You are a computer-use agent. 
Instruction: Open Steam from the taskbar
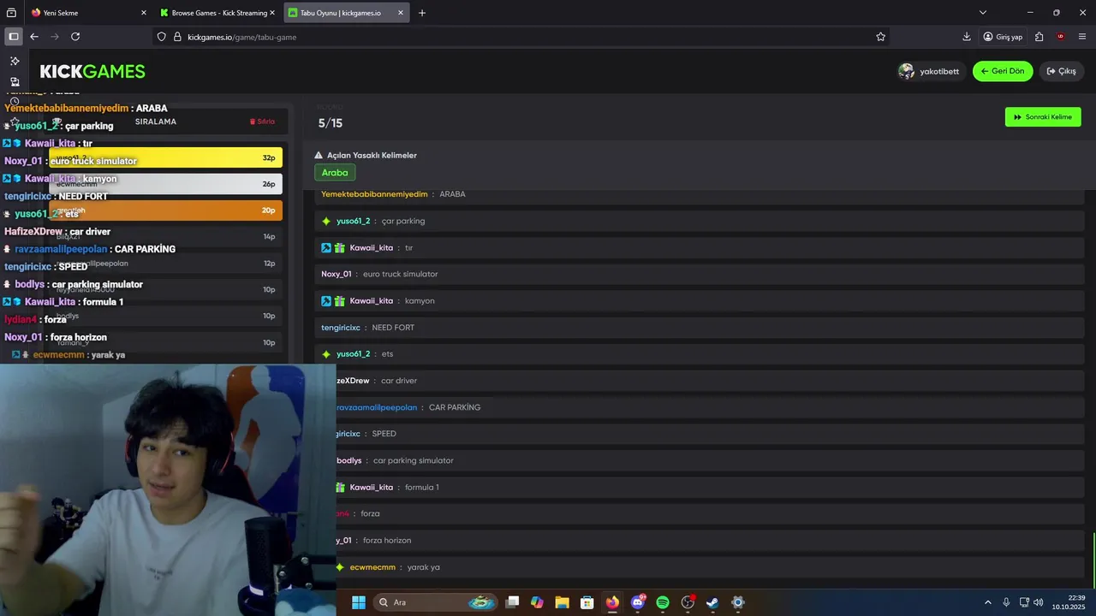[712, 602]
